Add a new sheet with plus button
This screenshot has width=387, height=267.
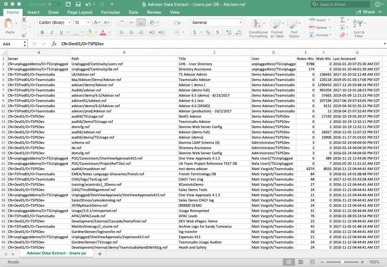(100, 254)
